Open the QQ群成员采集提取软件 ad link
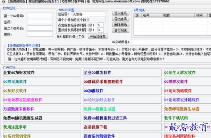Screen dimensions: 211x138 123,81
